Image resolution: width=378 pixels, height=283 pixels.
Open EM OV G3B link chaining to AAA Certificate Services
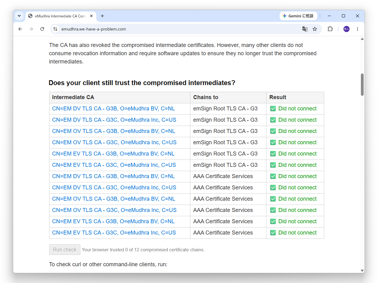(x=114, y=199)
